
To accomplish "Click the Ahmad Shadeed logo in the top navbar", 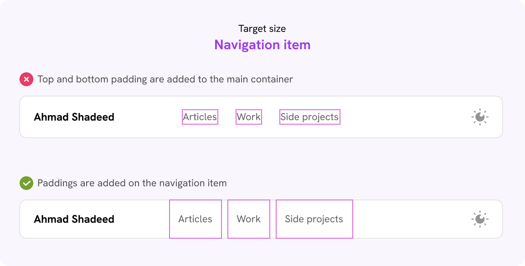I will (74, 117).
